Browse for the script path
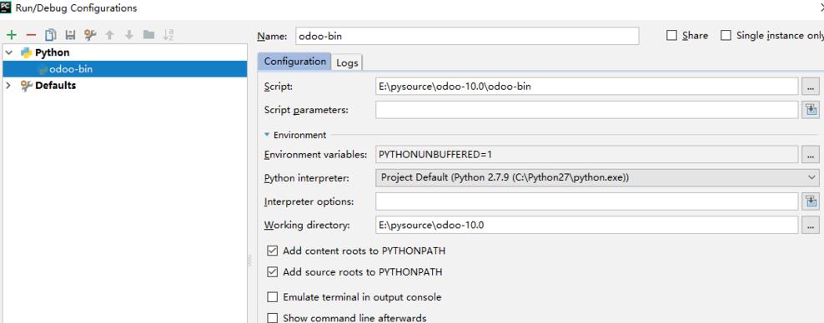Image resolution: width=824 pixels, height=323 pixels. (x=811, y=87)
